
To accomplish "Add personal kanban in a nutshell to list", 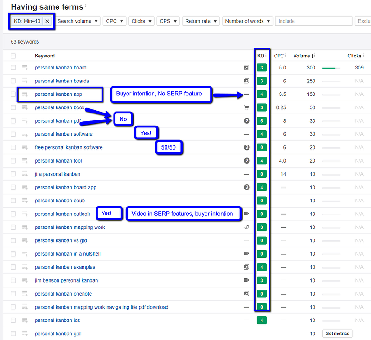I will coord(25,254).
